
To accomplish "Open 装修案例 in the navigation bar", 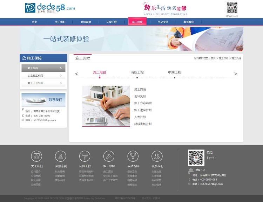I will point(86,22).
